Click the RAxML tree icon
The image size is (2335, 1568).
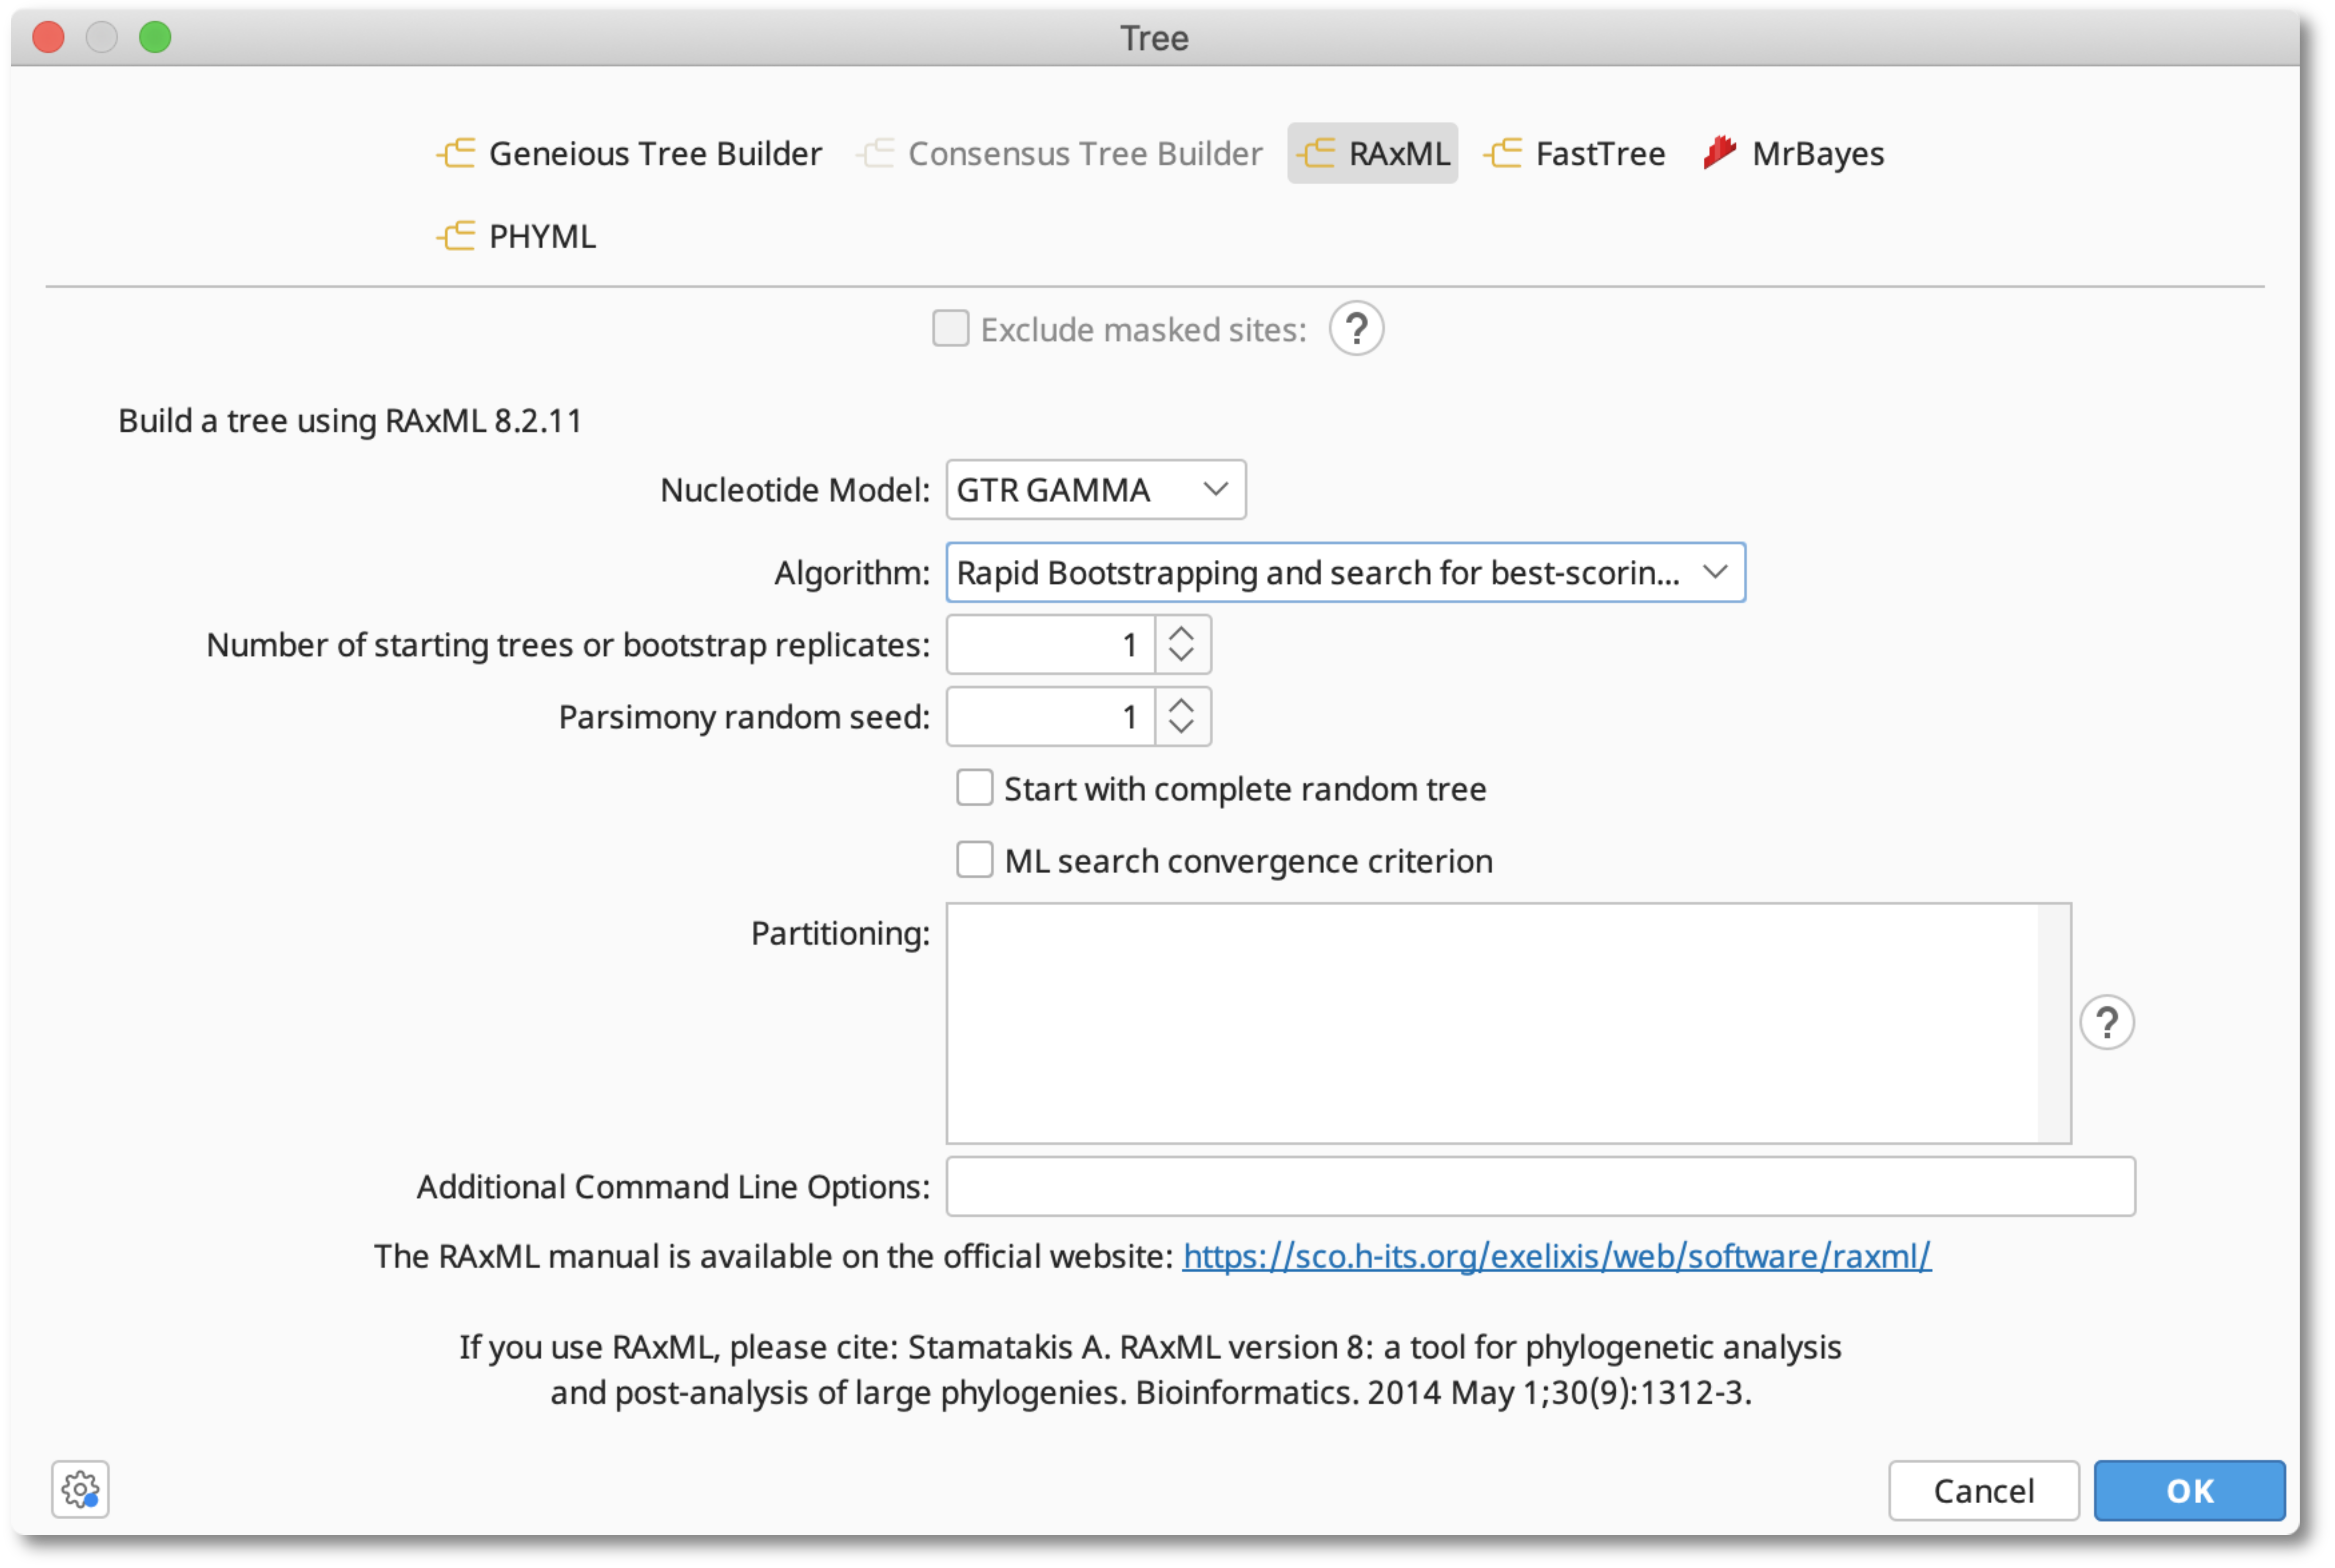click(1316, 153)
